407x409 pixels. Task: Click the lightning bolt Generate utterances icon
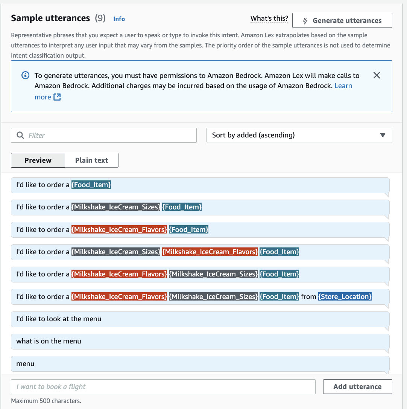click(x=305, y=21)
